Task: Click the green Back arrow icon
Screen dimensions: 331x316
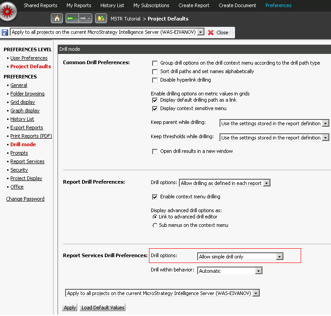Action: point(70,19)
